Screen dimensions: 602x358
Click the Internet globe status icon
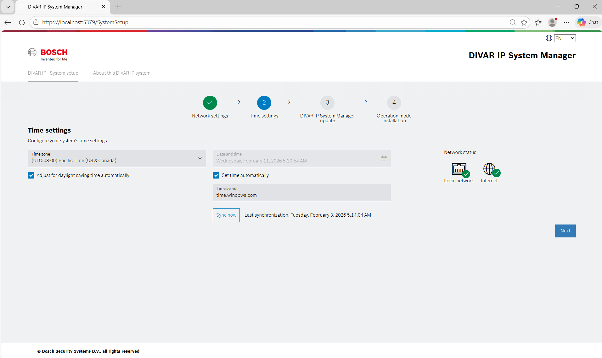coord(490,169)
